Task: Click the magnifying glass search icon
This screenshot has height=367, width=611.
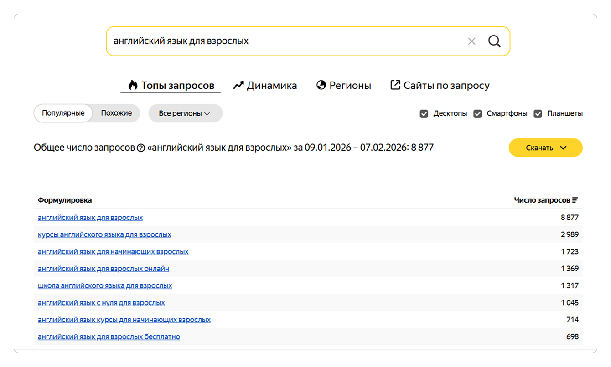Action: tap(494, 41)
